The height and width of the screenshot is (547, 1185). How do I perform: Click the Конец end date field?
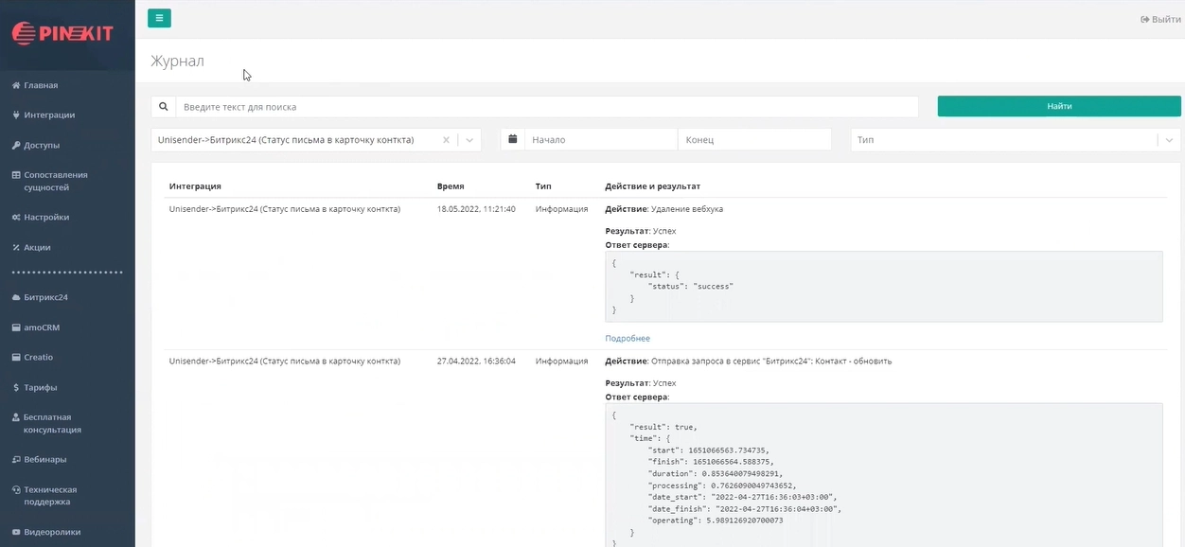pyautogui.click(x=753, y=140)
